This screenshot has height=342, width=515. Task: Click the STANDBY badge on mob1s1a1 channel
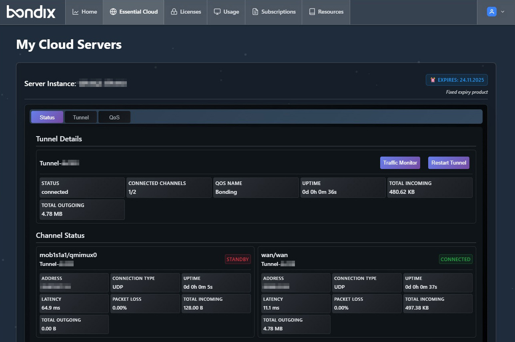tap(238, 260)
